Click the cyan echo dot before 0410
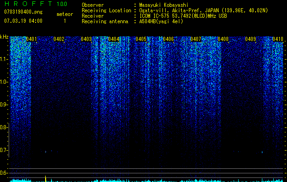The height and width of the screenshot is (182, 287). click(262, 152)
